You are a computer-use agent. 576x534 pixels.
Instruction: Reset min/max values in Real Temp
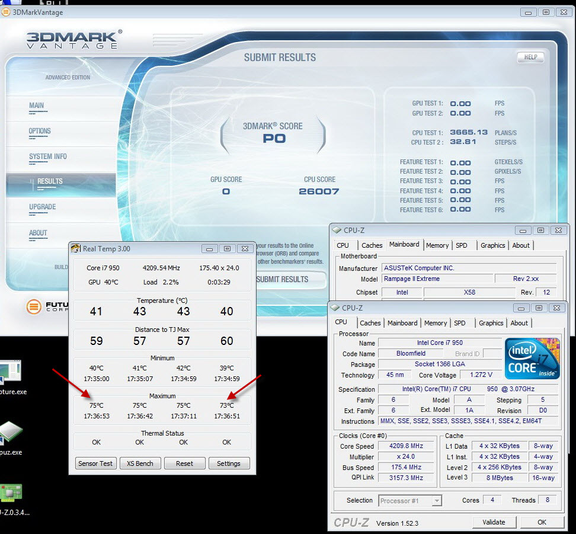[184, 463]
